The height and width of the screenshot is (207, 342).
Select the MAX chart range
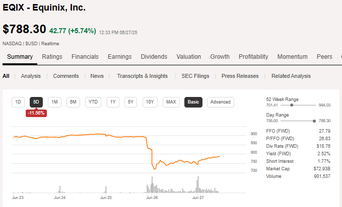point(171,102)
